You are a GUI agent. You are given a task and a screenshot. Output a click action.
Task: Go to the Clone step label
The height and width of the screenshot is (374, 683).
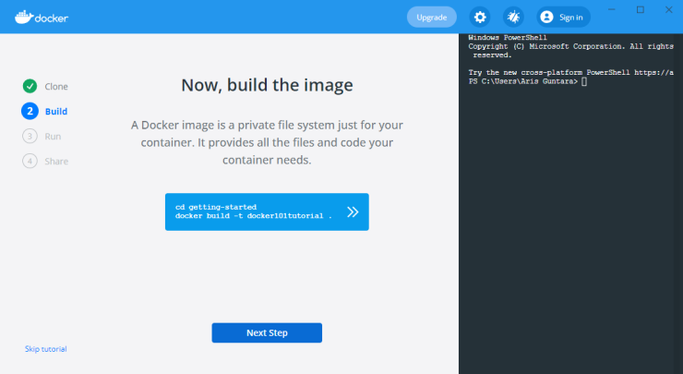(x=56, y=86)
